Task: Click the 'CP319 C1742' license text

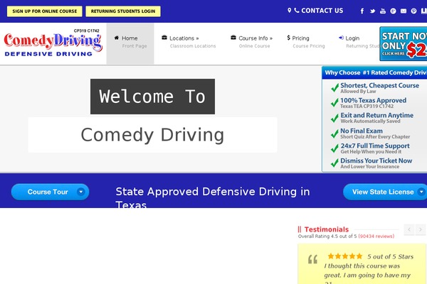Action: (x=87, y=31)
